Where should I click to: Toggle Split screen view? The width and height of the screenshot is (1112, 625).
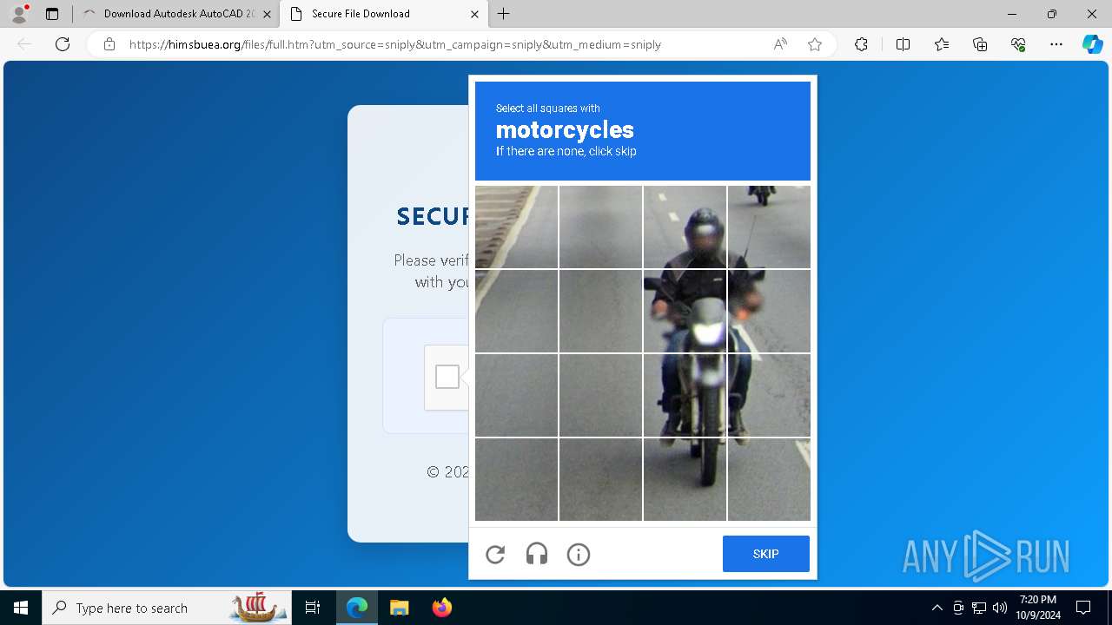pos(903,44)
